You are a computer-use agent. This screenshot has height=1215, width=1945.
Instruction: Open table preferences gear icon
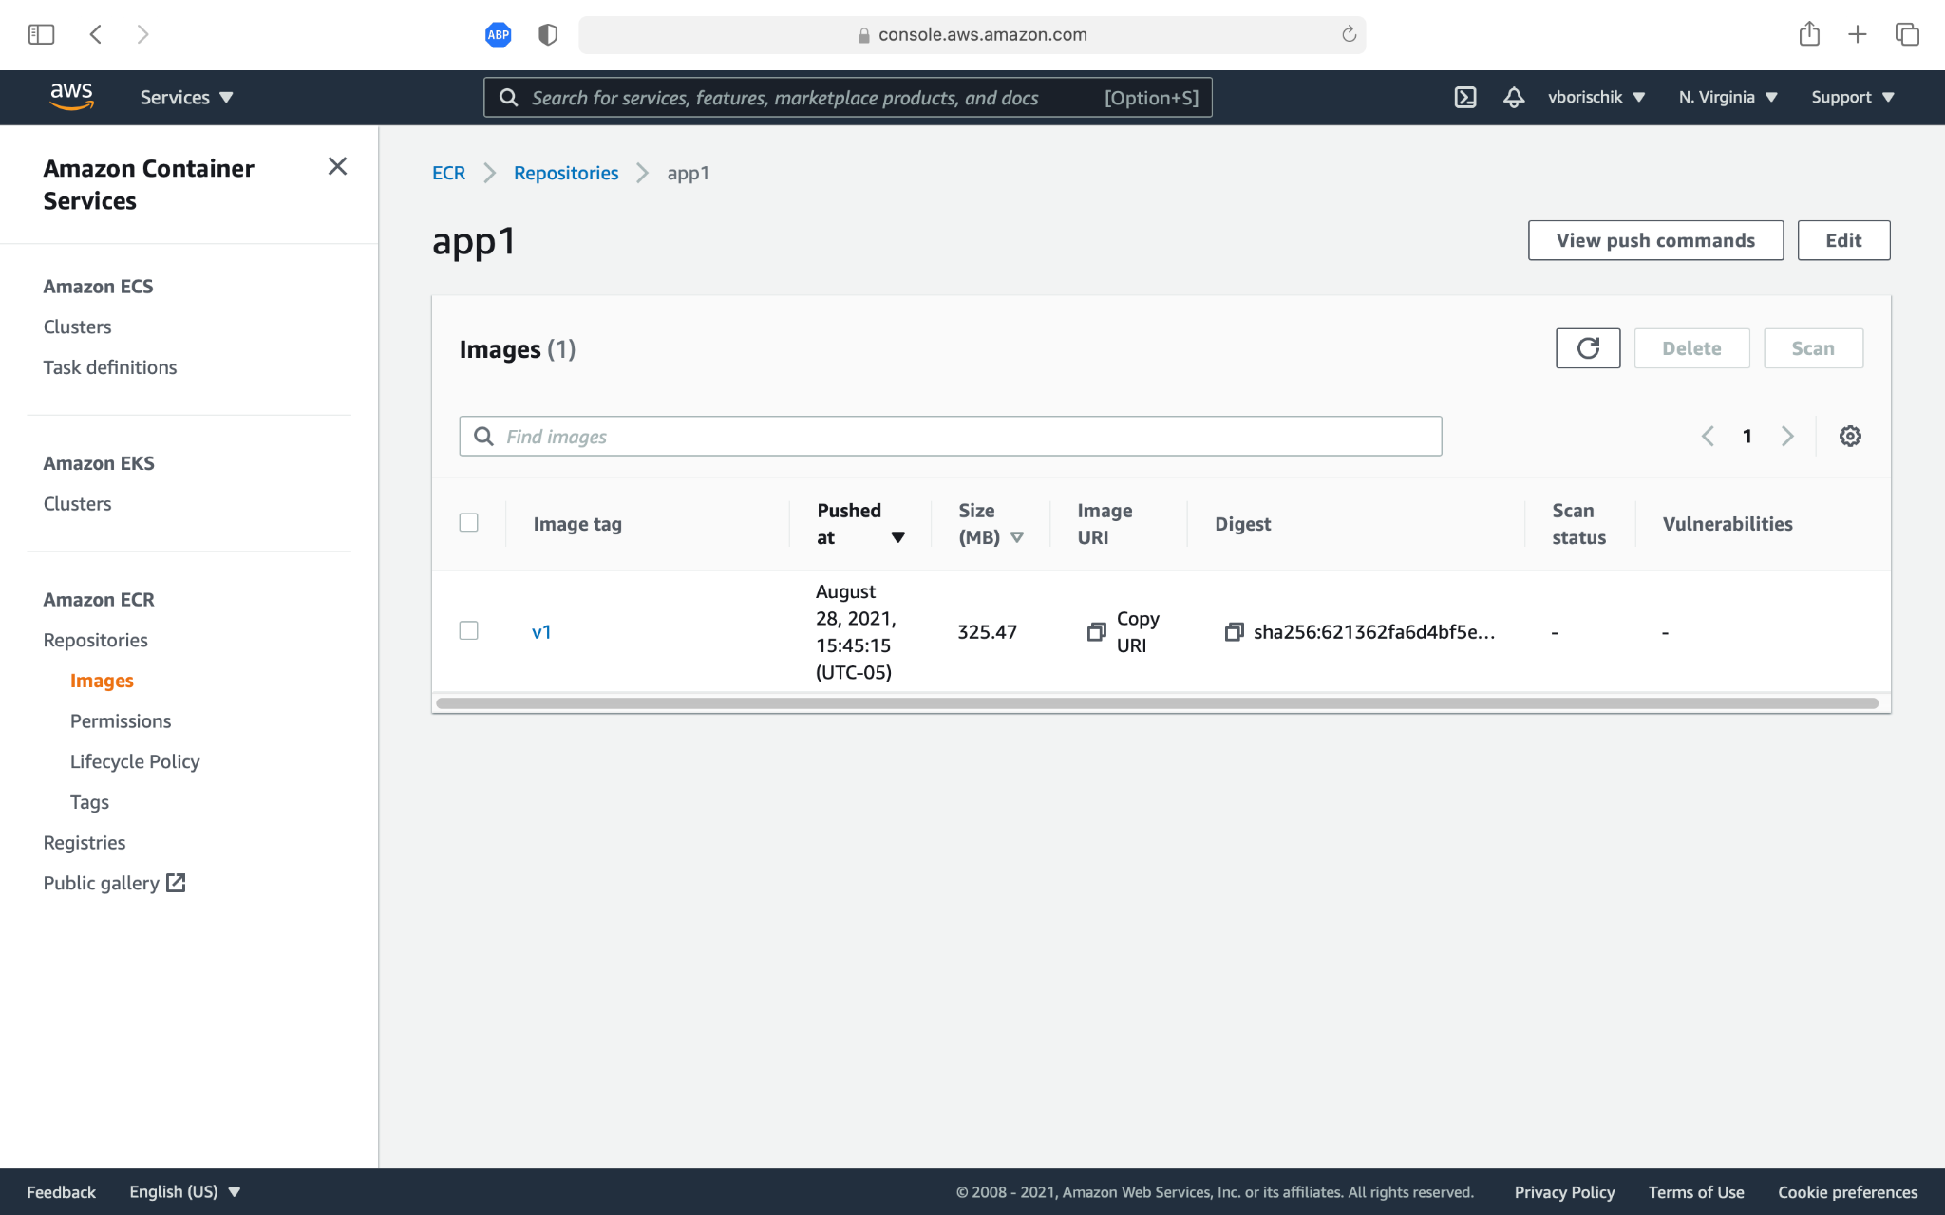[x=1850, y=436]
